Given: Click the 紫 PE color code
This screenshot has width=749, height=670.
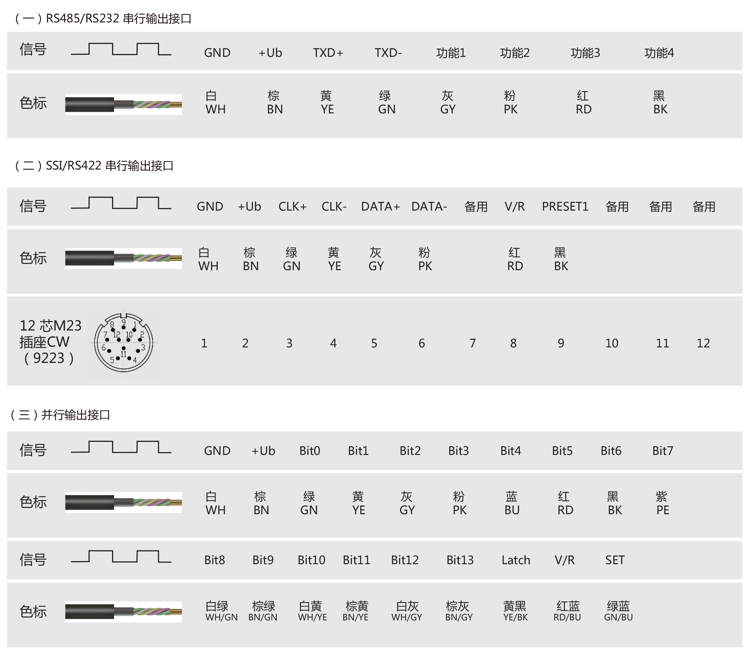Looking at the screenshot, I should 662,504.
